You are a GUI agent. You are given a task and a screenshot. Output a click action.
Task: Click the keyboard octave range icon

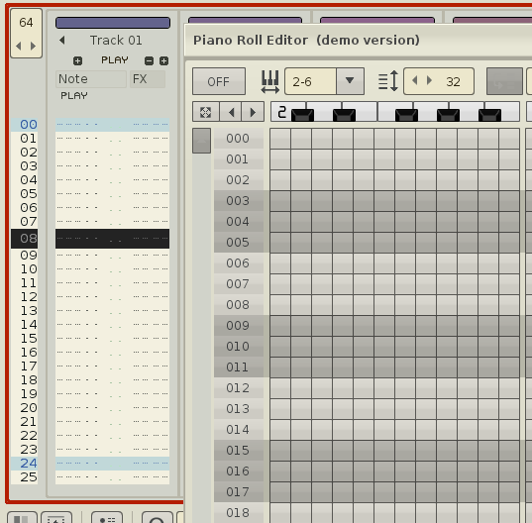click(270, 81)
